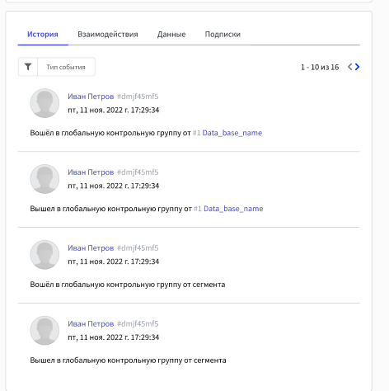Open the Взаимодействия tab
This screenshot has height=391, width=389.
(108, 35)
